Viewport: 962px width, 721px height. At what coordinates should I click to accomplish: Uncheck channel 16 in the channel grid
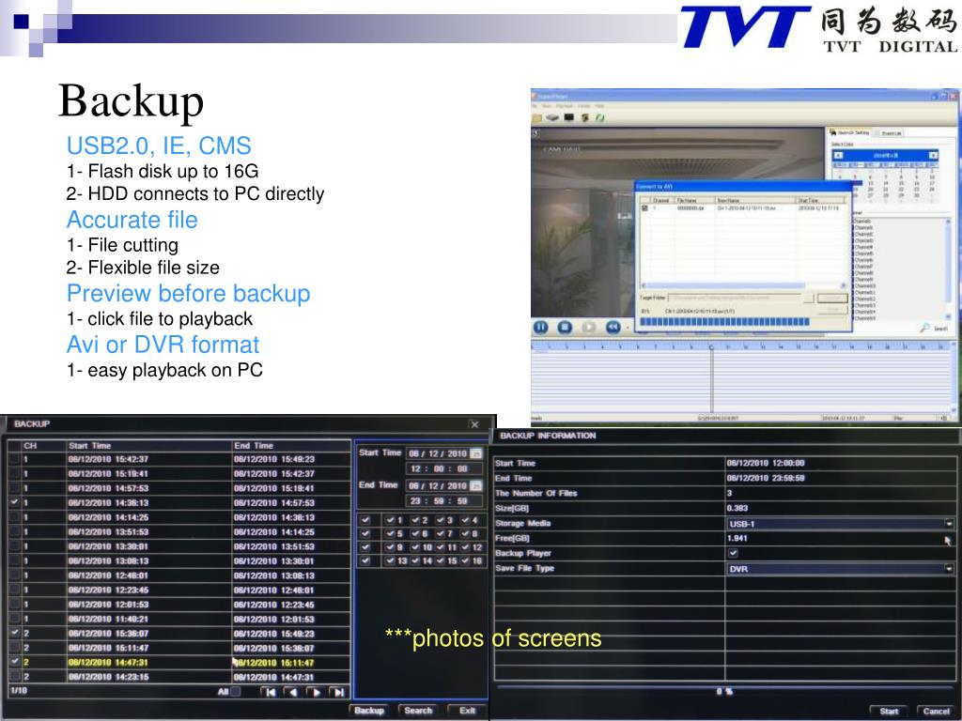coord(465,560)
